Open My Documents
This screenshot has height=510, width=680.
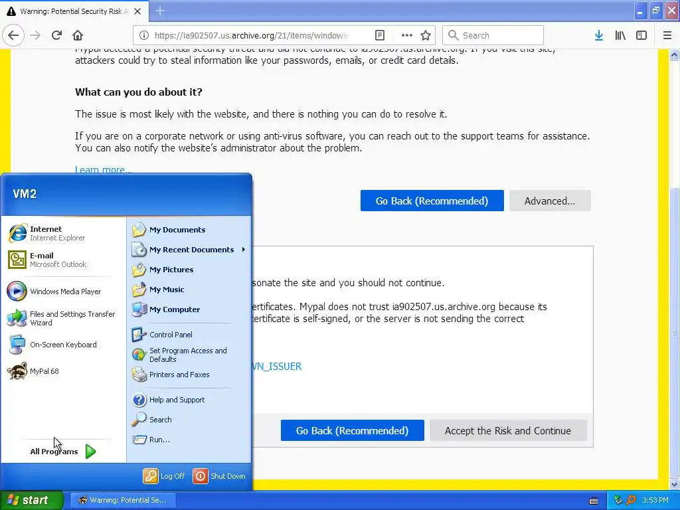click(x=189, y=230)
